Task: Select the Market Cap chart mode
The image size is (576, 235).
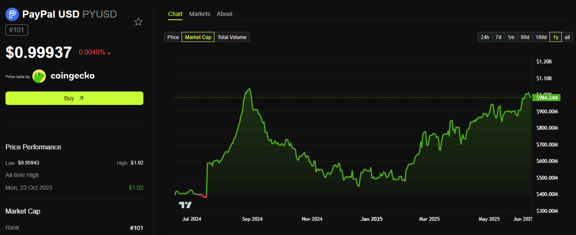Action: coord(198,37)
